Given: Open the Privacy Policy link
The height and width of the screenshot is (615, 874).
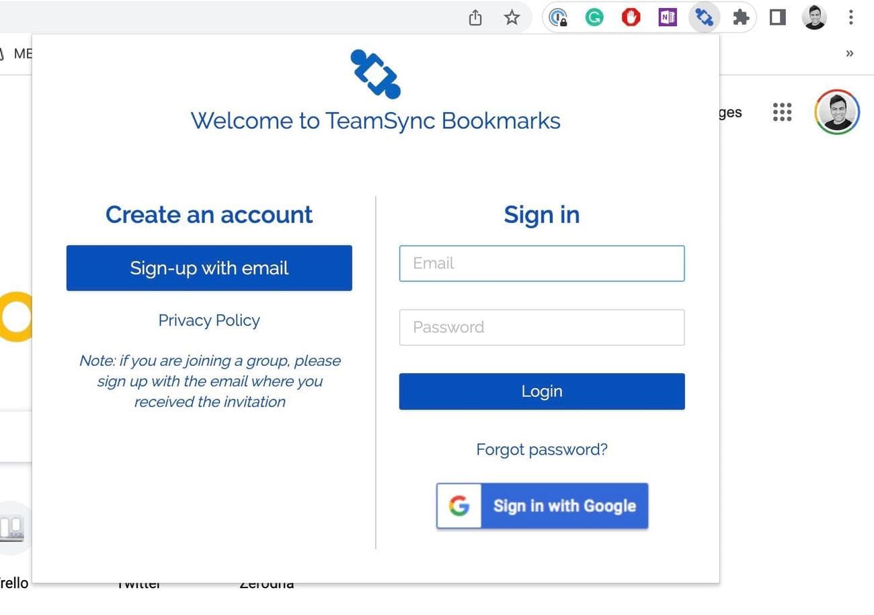Looking at the screenshot, I should click(x=208, y=320).
